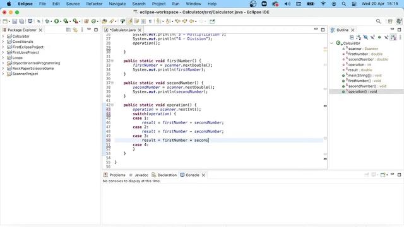
Task: Click the Debug bug icon in toolbar
Action: point(47,21)
